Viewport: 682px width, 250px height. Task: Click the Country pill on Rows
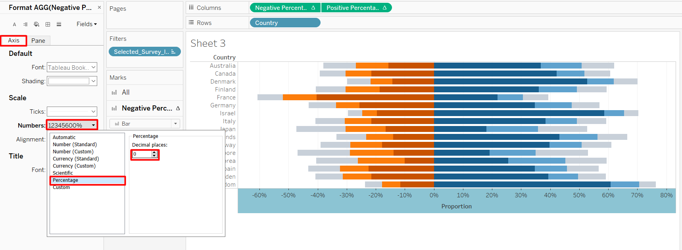284,23
